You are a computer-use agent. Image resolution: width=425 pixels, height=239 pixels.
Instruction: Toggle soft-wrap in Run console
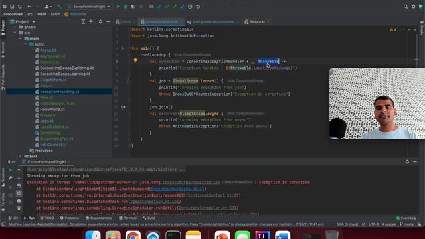tap(19, 186)
